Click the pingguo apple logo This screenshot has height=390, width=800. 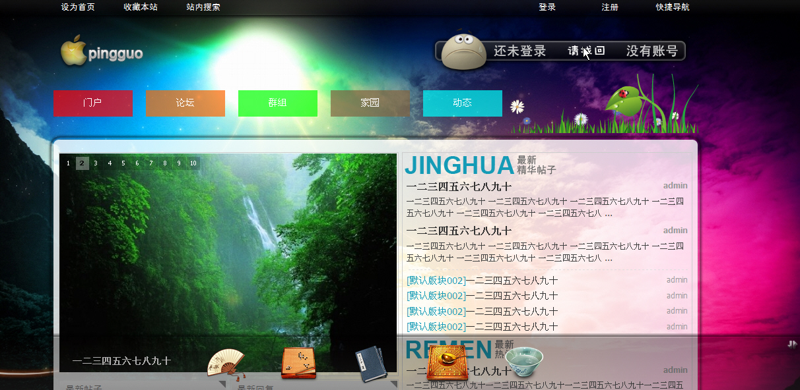pyautogui.click(x=102, y=51)
